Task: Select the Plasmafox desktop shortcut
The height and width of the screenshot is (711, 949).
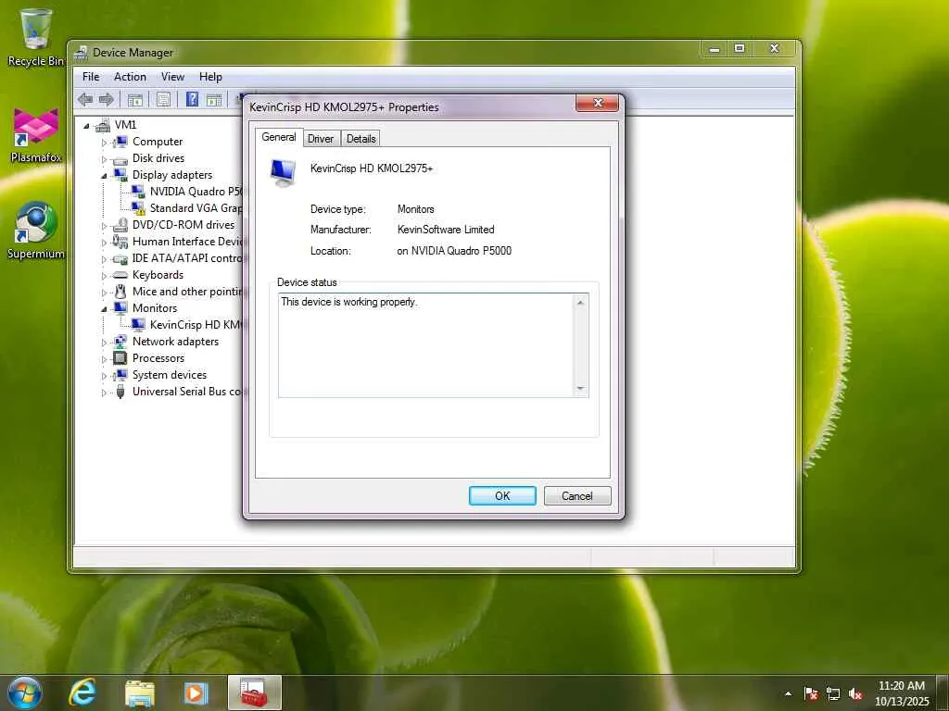Action: 36,136
